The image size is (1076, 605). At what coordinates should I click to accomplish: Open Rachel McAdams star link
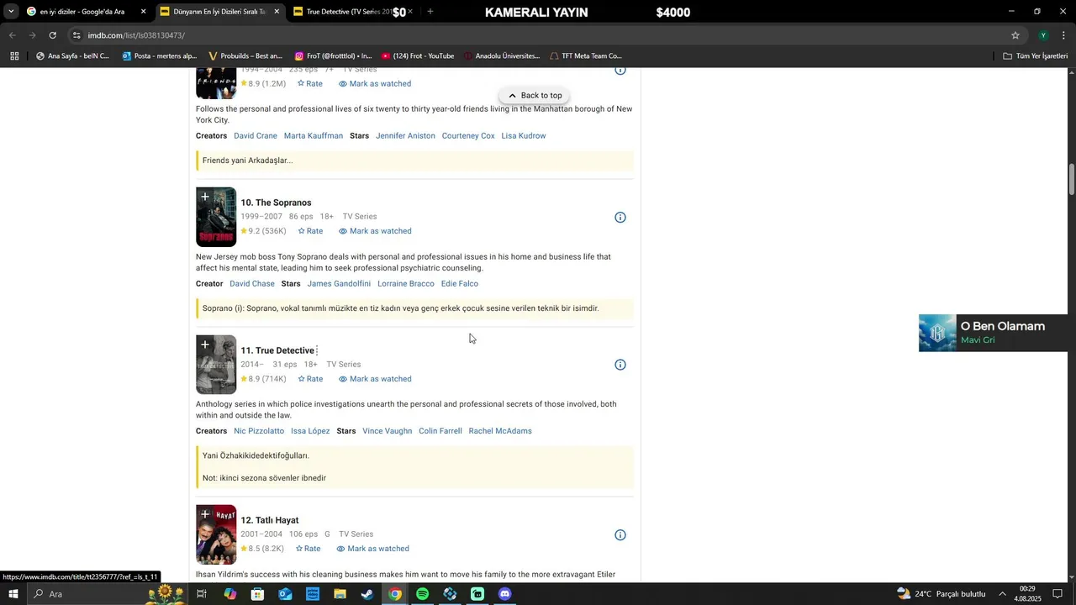point(500,431)
